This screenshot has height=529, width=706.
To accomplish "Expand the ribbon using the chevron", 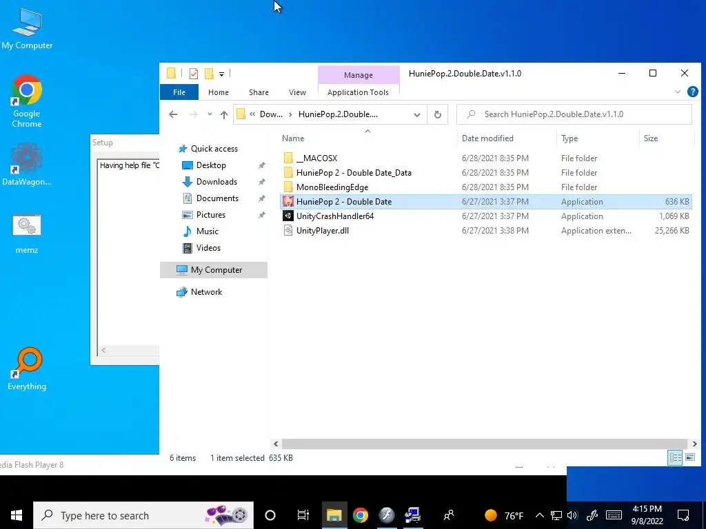I will tap(678, 92).
